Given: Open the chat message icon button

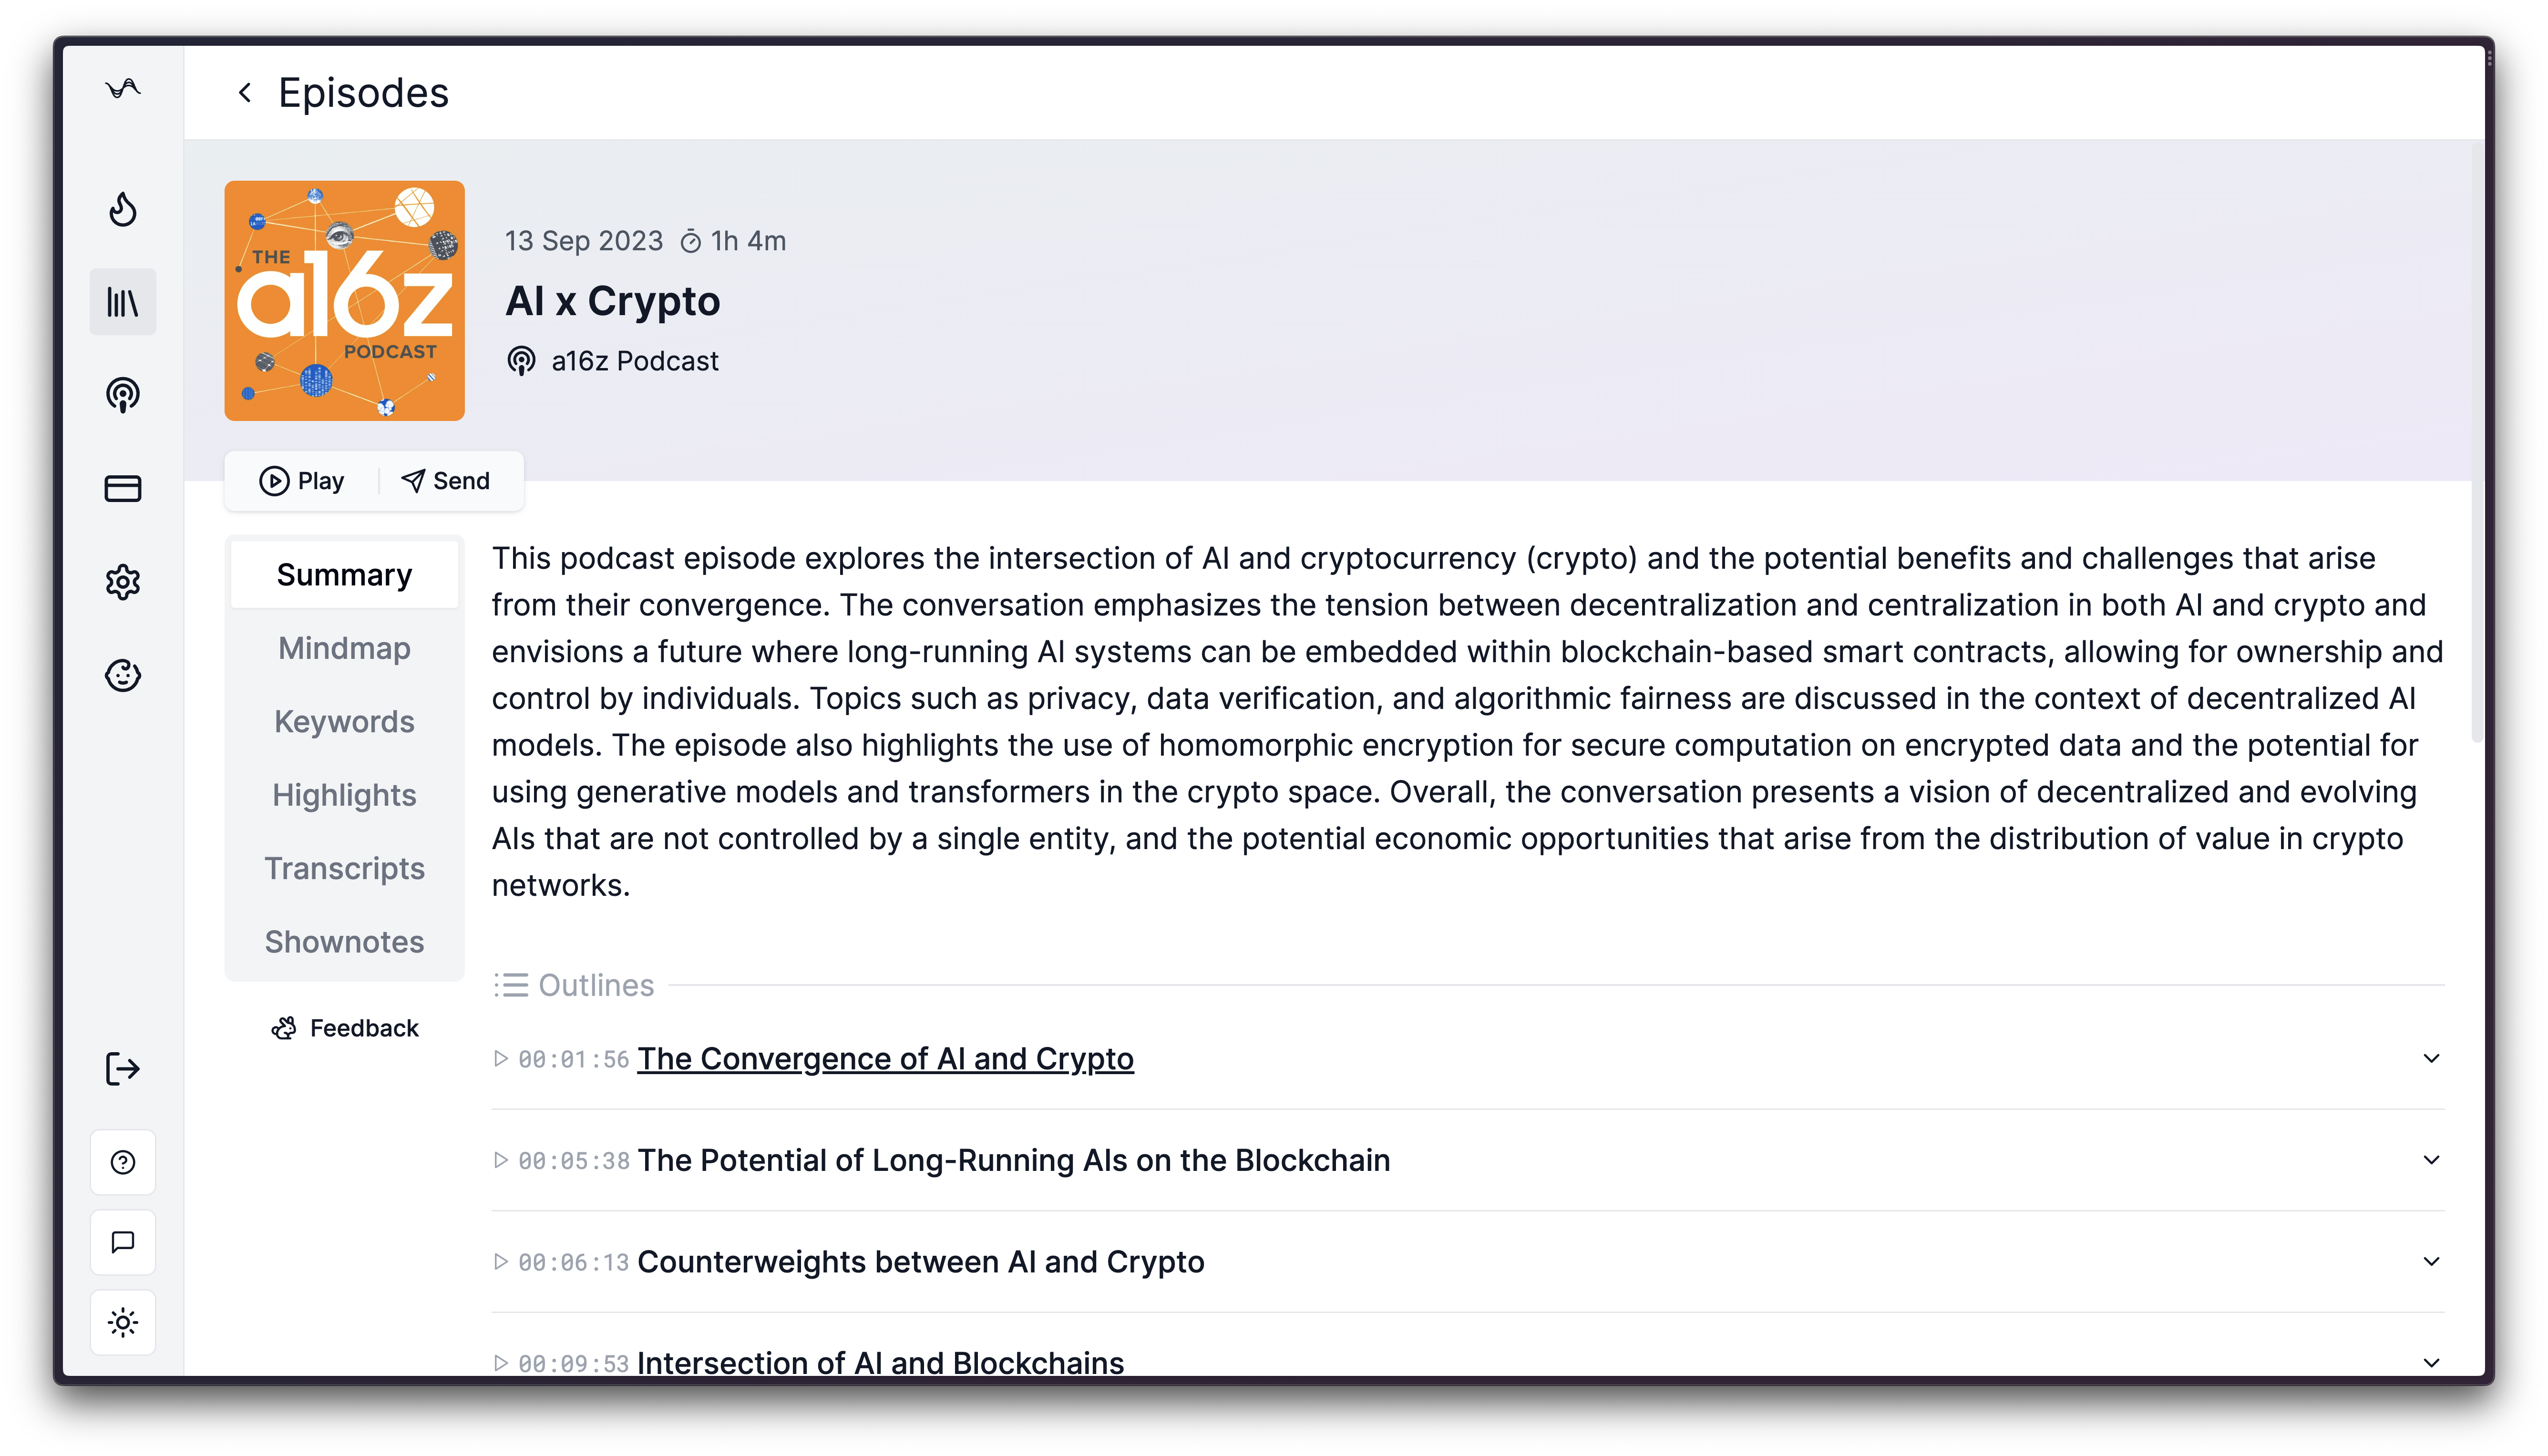Looking at the screenshot, I should click(123, 1242).
